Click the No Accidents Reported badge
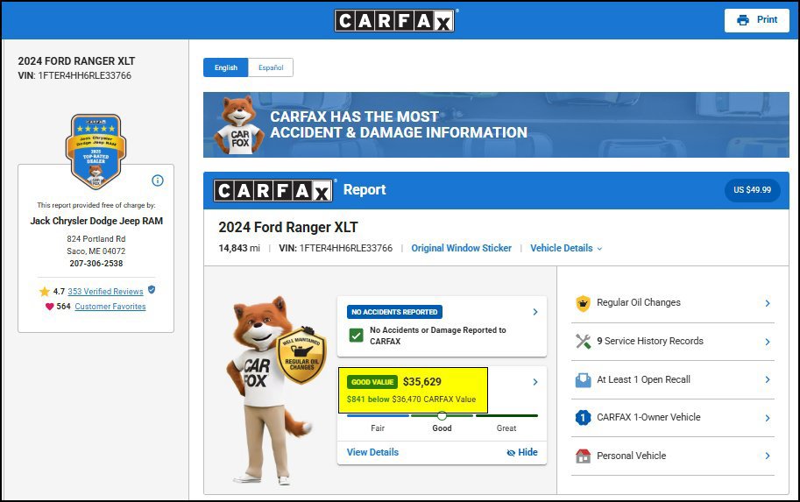800x502 pixels. pos(394,312)
